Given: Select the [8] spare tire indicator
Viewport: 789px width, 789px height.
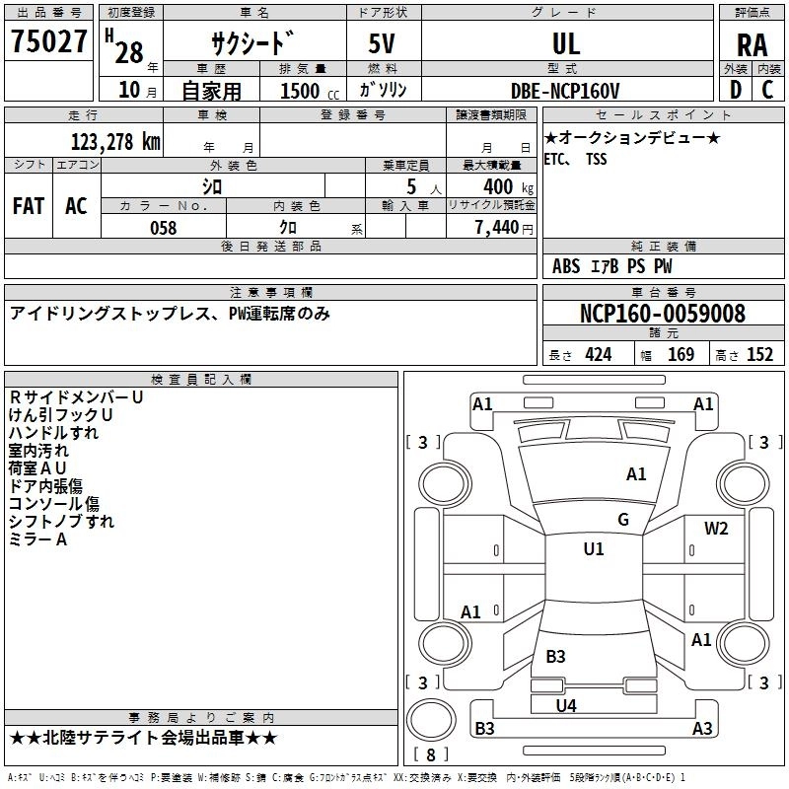Looking at the screenshot, I should point(431,755).
